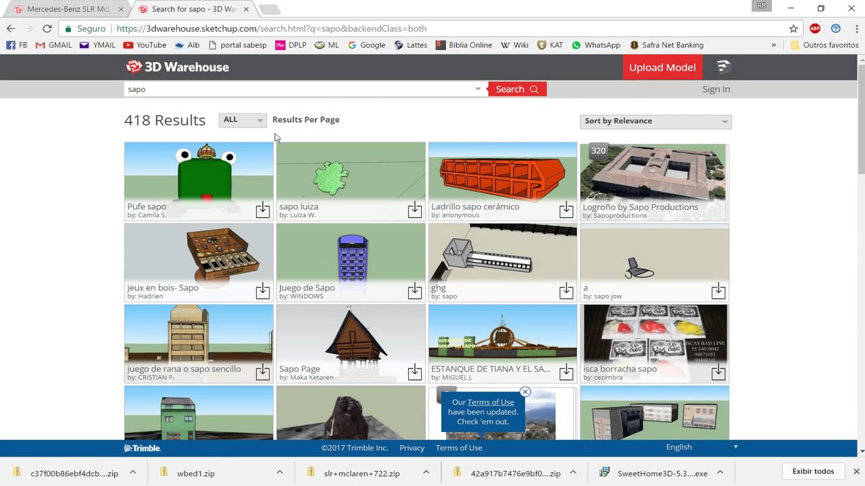Open the Terms of Use link in popup

[491, 402]
